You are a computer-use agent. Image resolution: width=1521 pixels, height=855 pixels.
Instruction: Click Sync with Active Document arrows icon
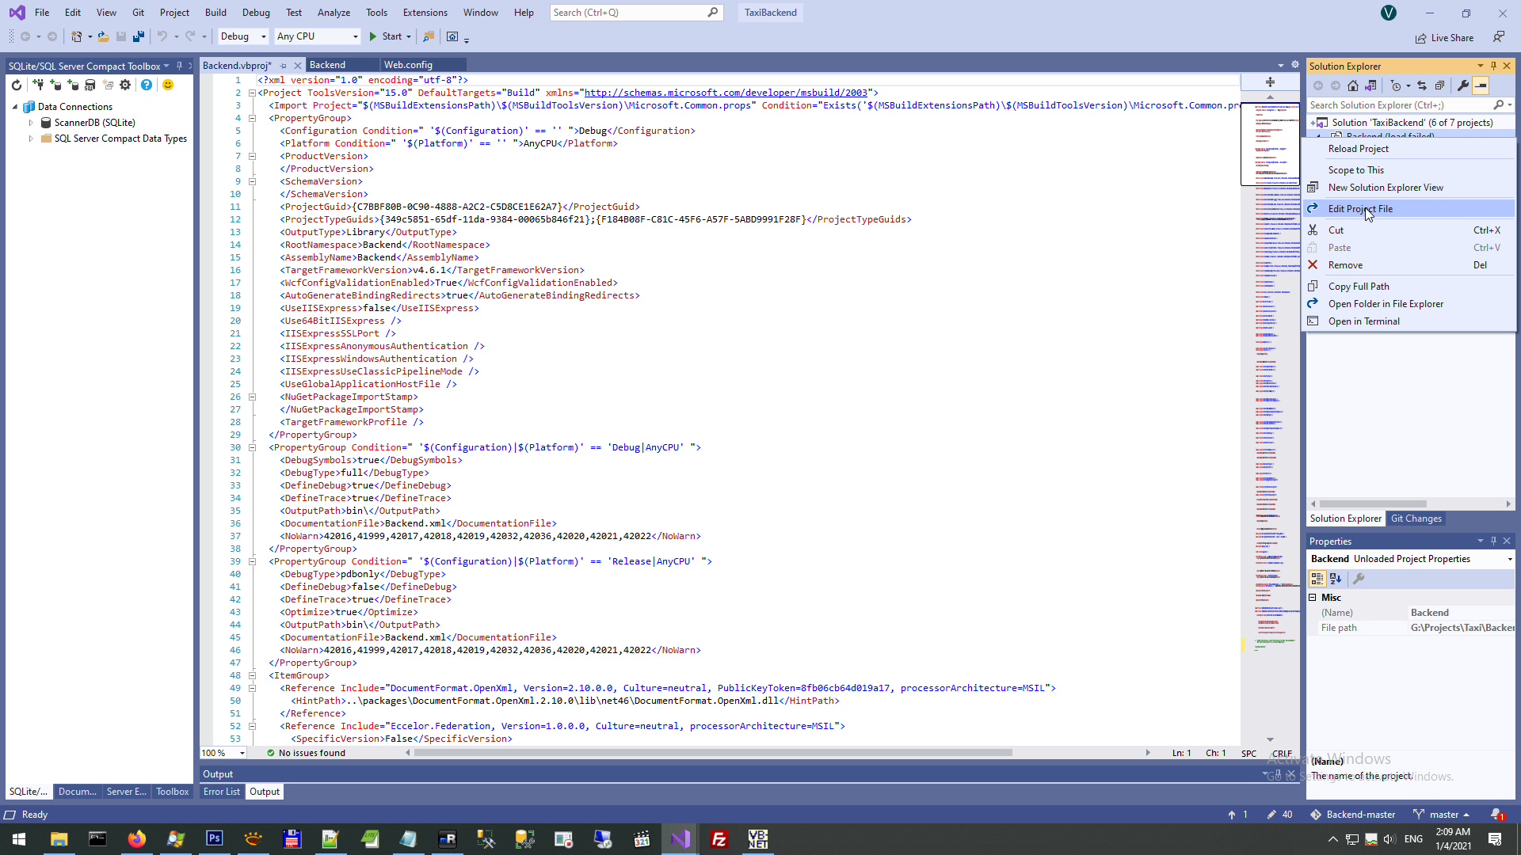(x=1422, y=85)
